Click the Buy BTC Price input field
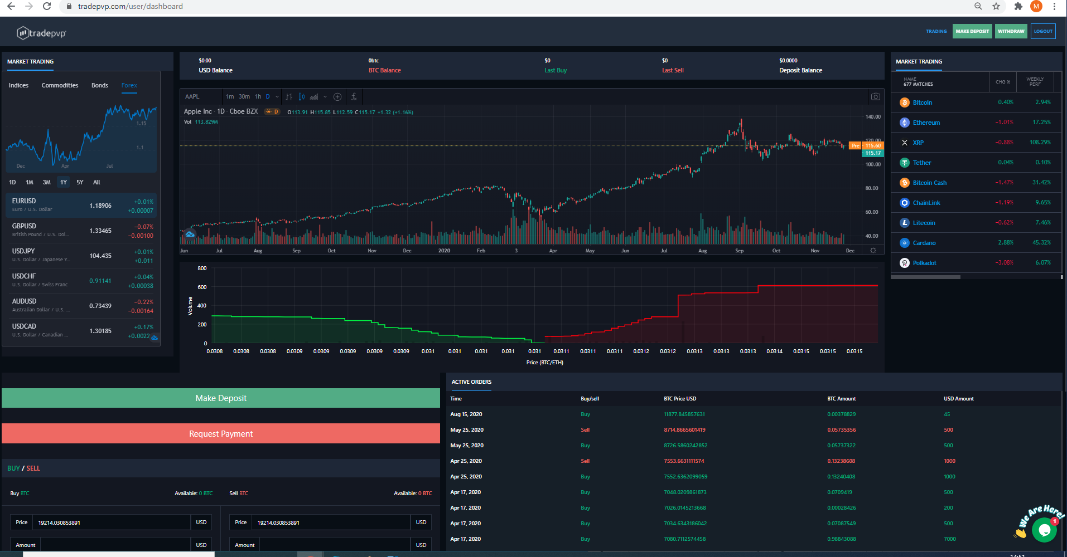The height and width of the screenshot is (557, 1067). coord(112,522)
